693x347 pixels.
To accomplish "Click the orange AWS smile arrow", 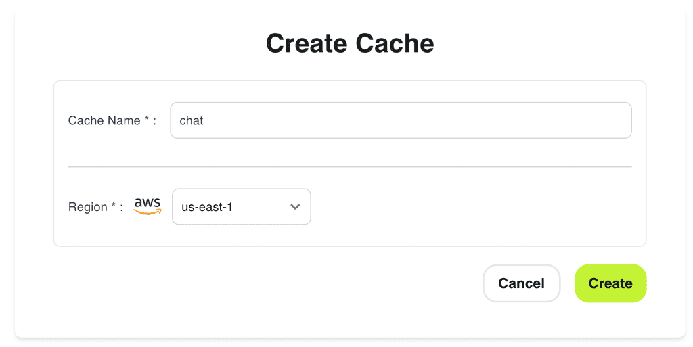I will tap(148, 212).
